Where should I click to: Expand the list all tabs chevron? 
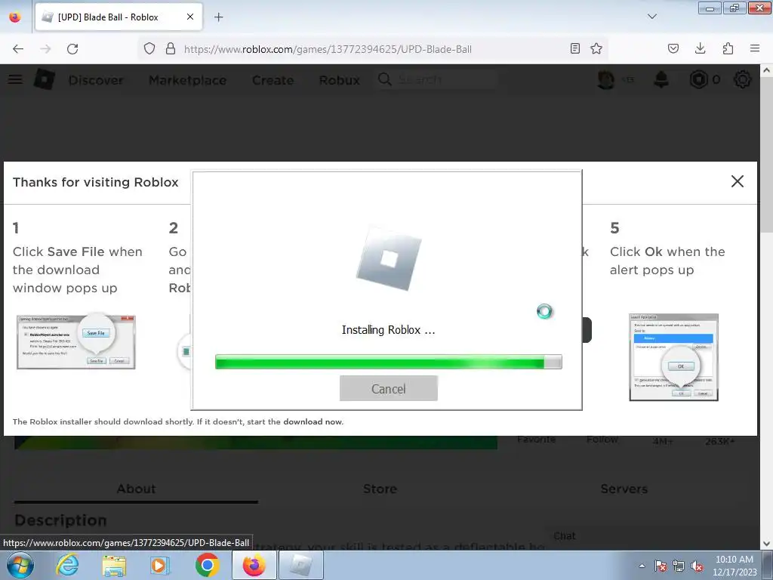click(x=651, y=17)
